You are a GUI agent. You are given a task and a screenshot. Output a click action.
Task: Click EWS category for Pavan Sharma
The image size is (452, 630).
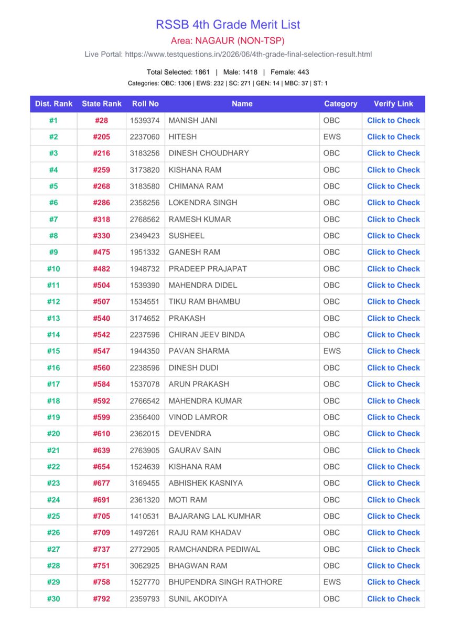click(x=332, y=351)
